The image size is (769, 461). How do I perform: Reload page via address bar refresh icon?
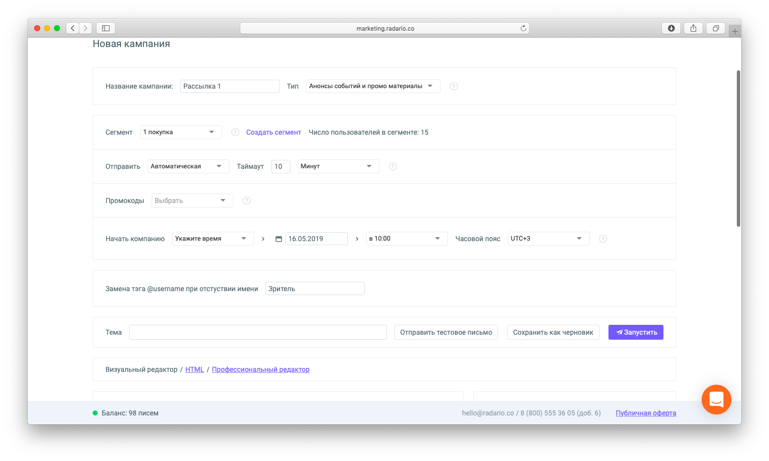(523, 28)
